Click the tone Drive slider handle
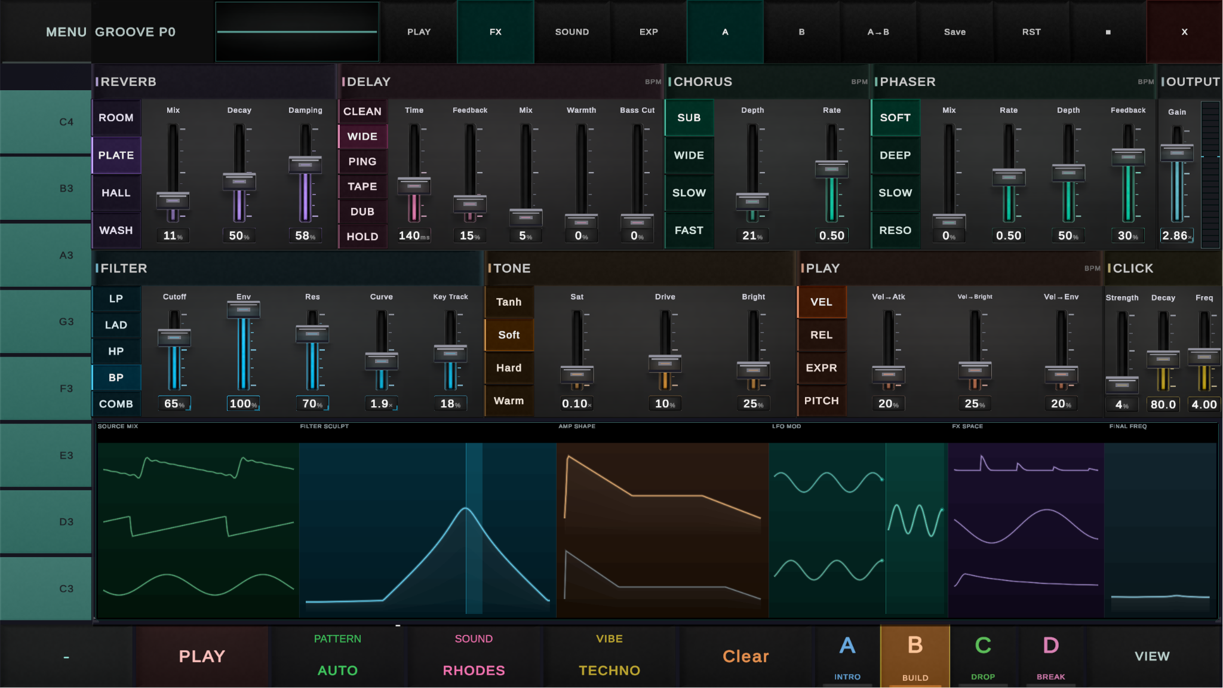 tap(665, 363)
